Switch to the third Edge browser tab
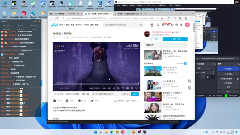The image size is (240, 135). (x=128, y=14)
